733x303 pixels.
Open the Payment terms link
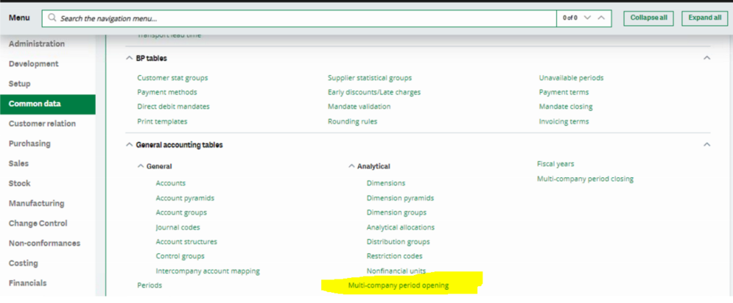click(564, 92)
